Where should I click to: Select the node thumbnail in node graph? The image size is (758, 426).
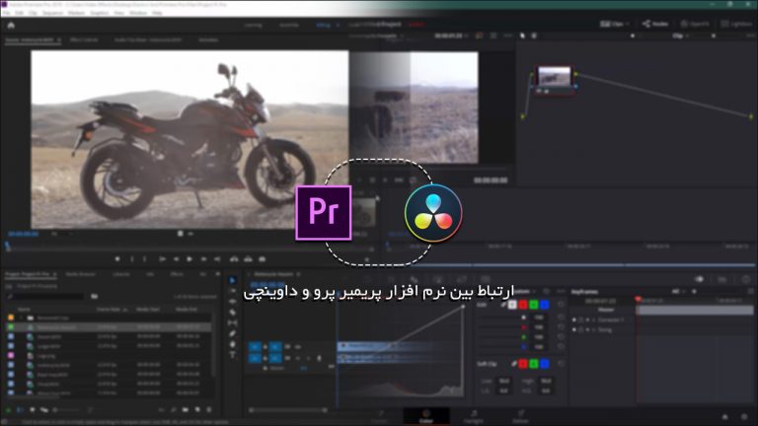[x=554, y=79]
